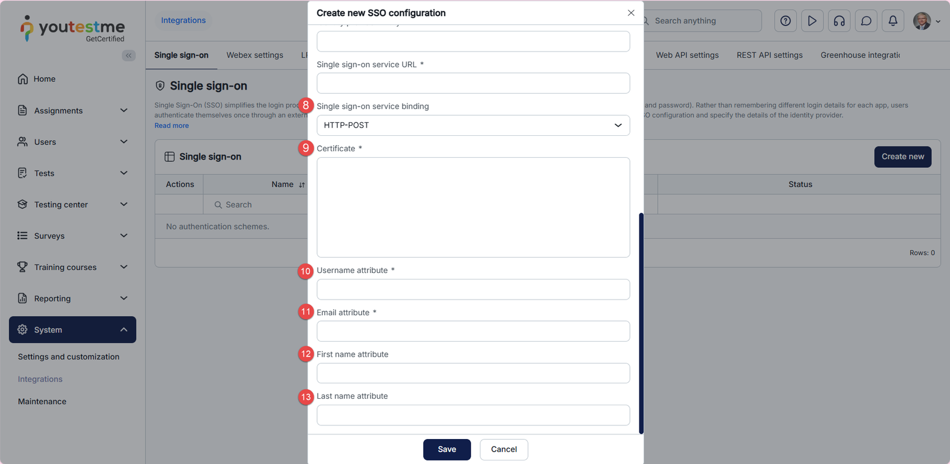950x464 pixels.
Task: Open the notifications bell icon
Action: (893, 21)
